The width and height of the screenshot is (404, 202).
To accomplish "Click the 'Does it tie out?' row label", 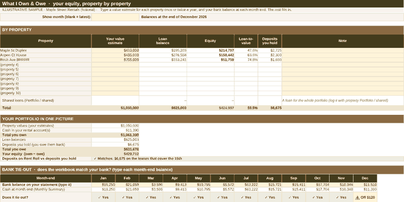I will tap(46, 197).
